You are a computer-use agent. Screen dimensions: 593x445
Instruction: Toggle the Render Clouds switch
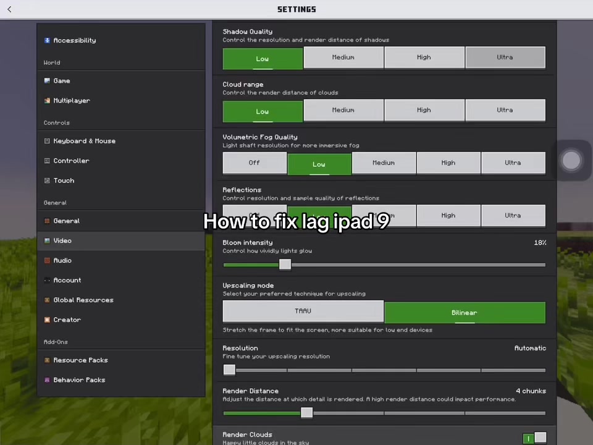pos(534,438)
